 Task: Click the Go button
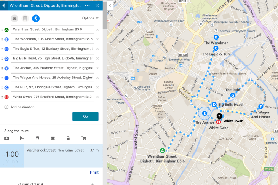(85, 116)
